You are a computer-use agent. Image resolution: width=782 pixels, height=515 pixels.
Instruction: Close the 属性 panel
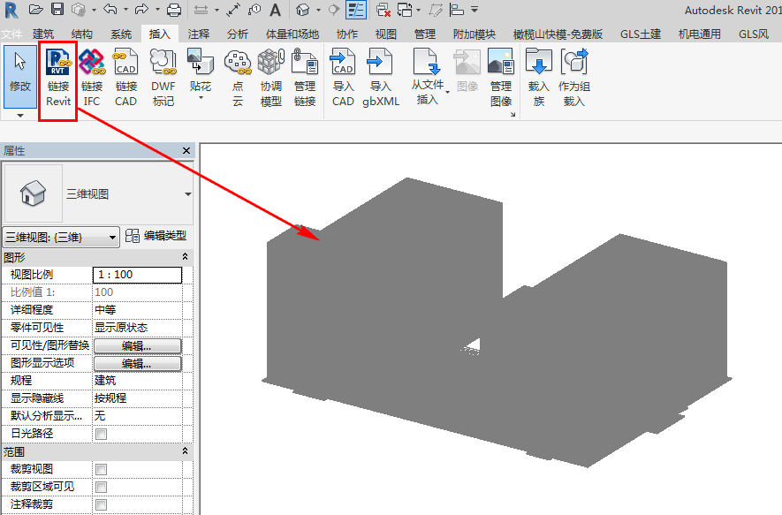[186, 150]
